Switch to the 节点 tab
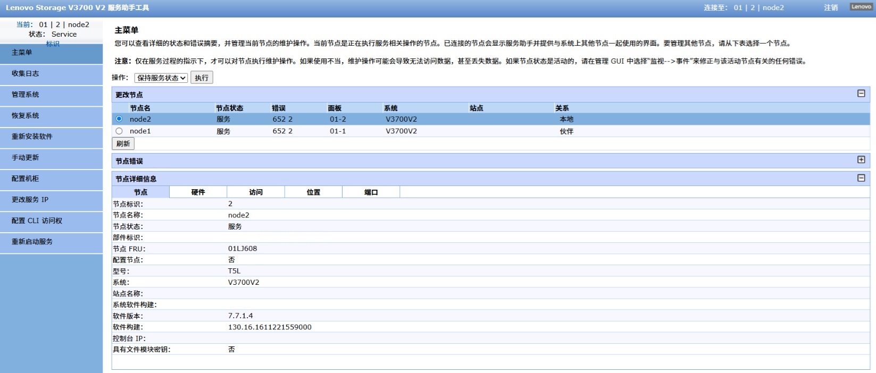This screenshot has width=876, height=373. click(140, 192)
